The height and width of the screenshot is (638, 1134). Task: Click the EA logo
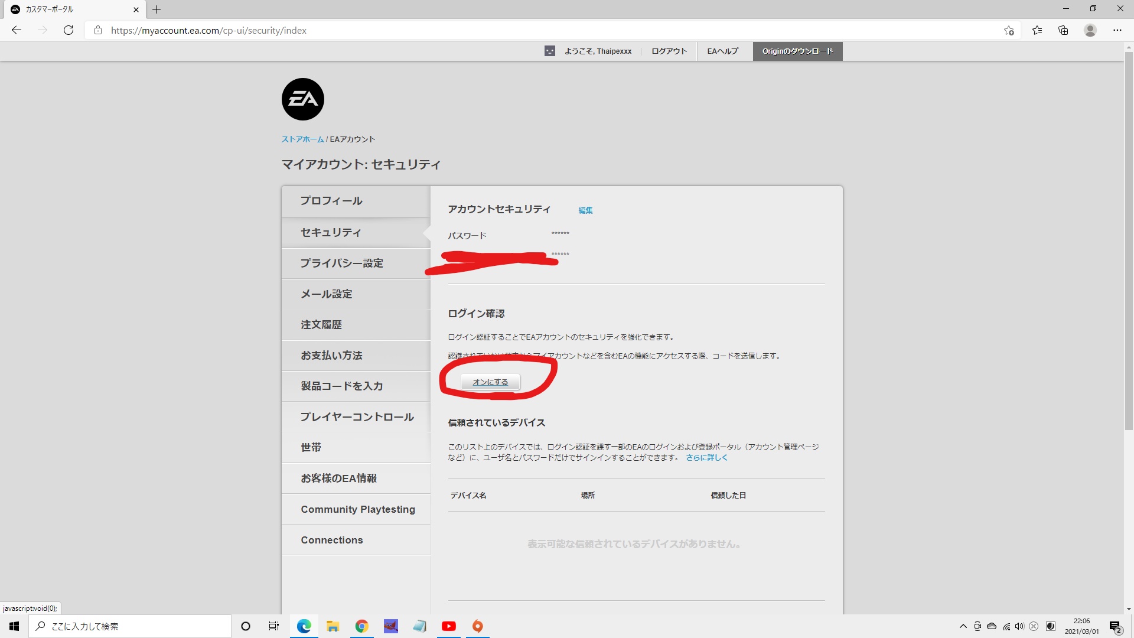(303, 99)
